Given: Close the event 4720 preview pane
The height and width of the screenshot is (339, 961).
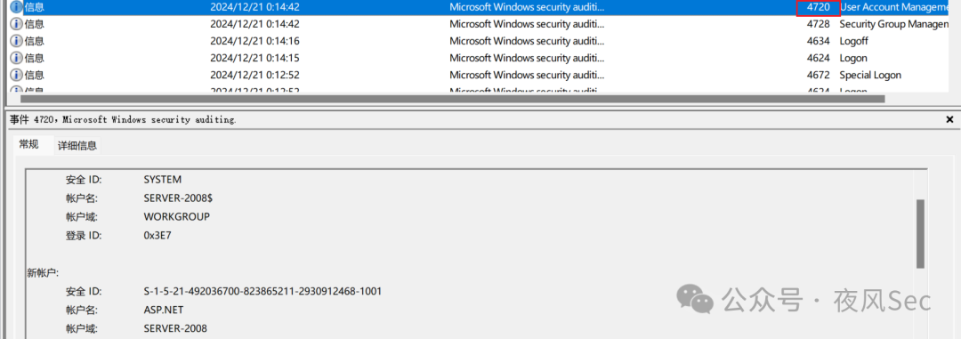Looking at the screenshot, I should (950, 119).
